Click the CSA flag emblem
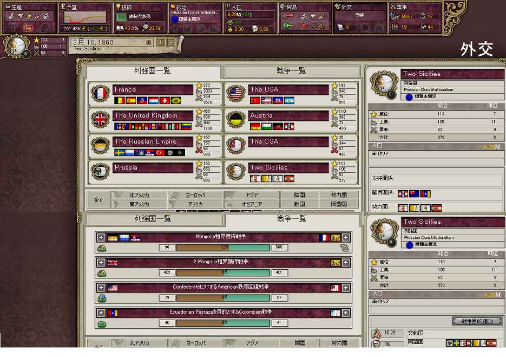 coord(236,146)
